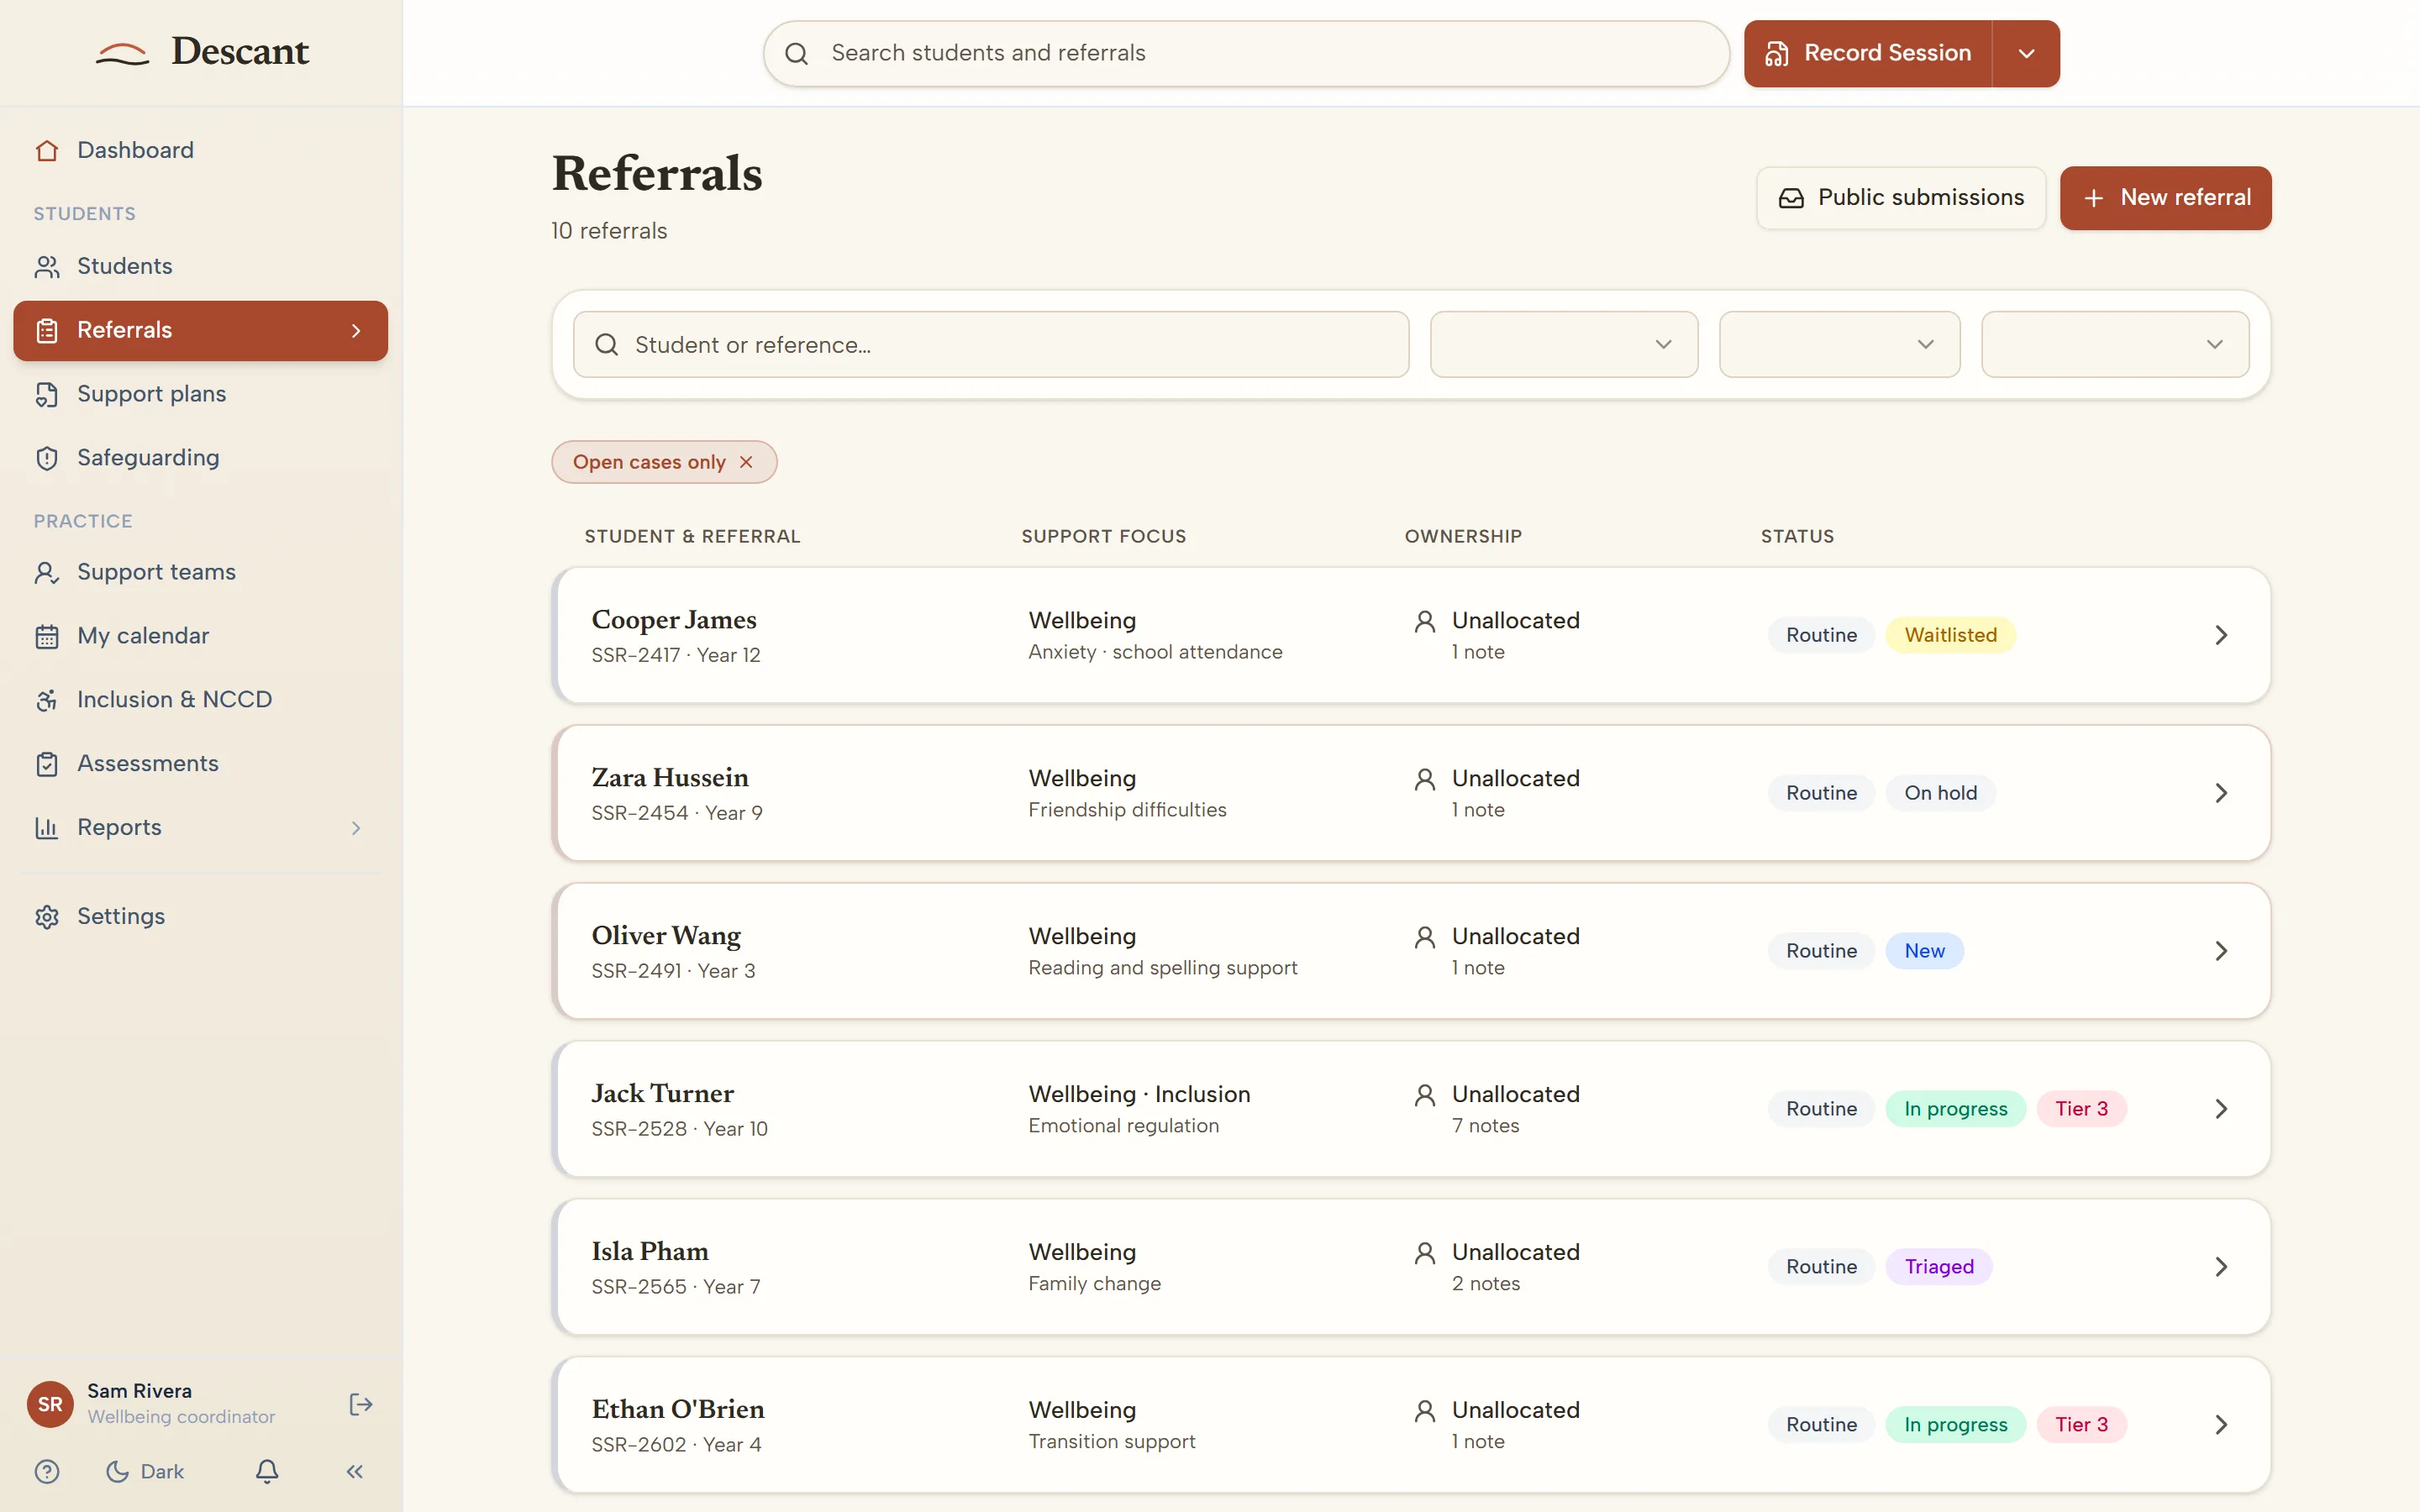This screenshot has height=1512, width=2420.
Task: Click Jack Turner's Tier 3 badge
Action: 2081,1109
